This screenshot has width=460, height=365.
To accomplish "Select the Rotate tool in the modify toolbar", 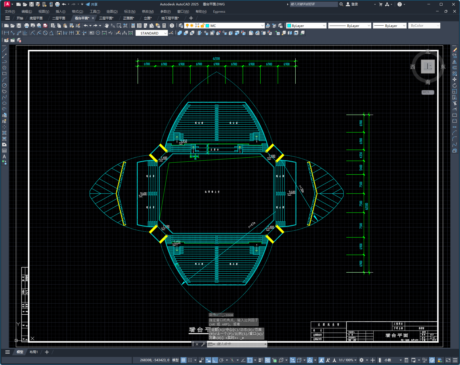I will click(455, 85).
